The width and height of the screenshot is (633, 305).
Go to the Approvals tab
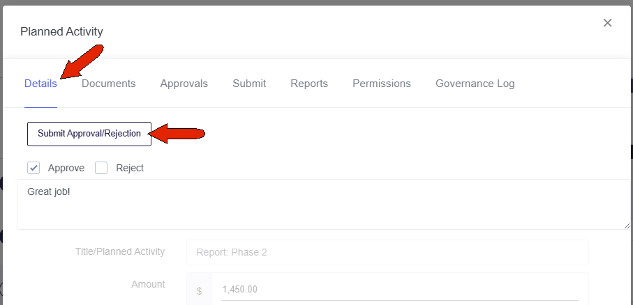pyautogui.click(x=184, y=84)
